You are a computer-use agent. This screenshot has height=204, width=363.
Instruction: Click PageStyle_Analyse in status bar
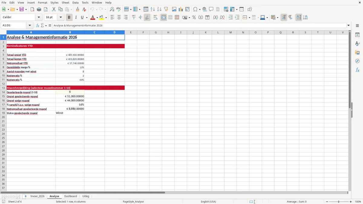(133, 202)
